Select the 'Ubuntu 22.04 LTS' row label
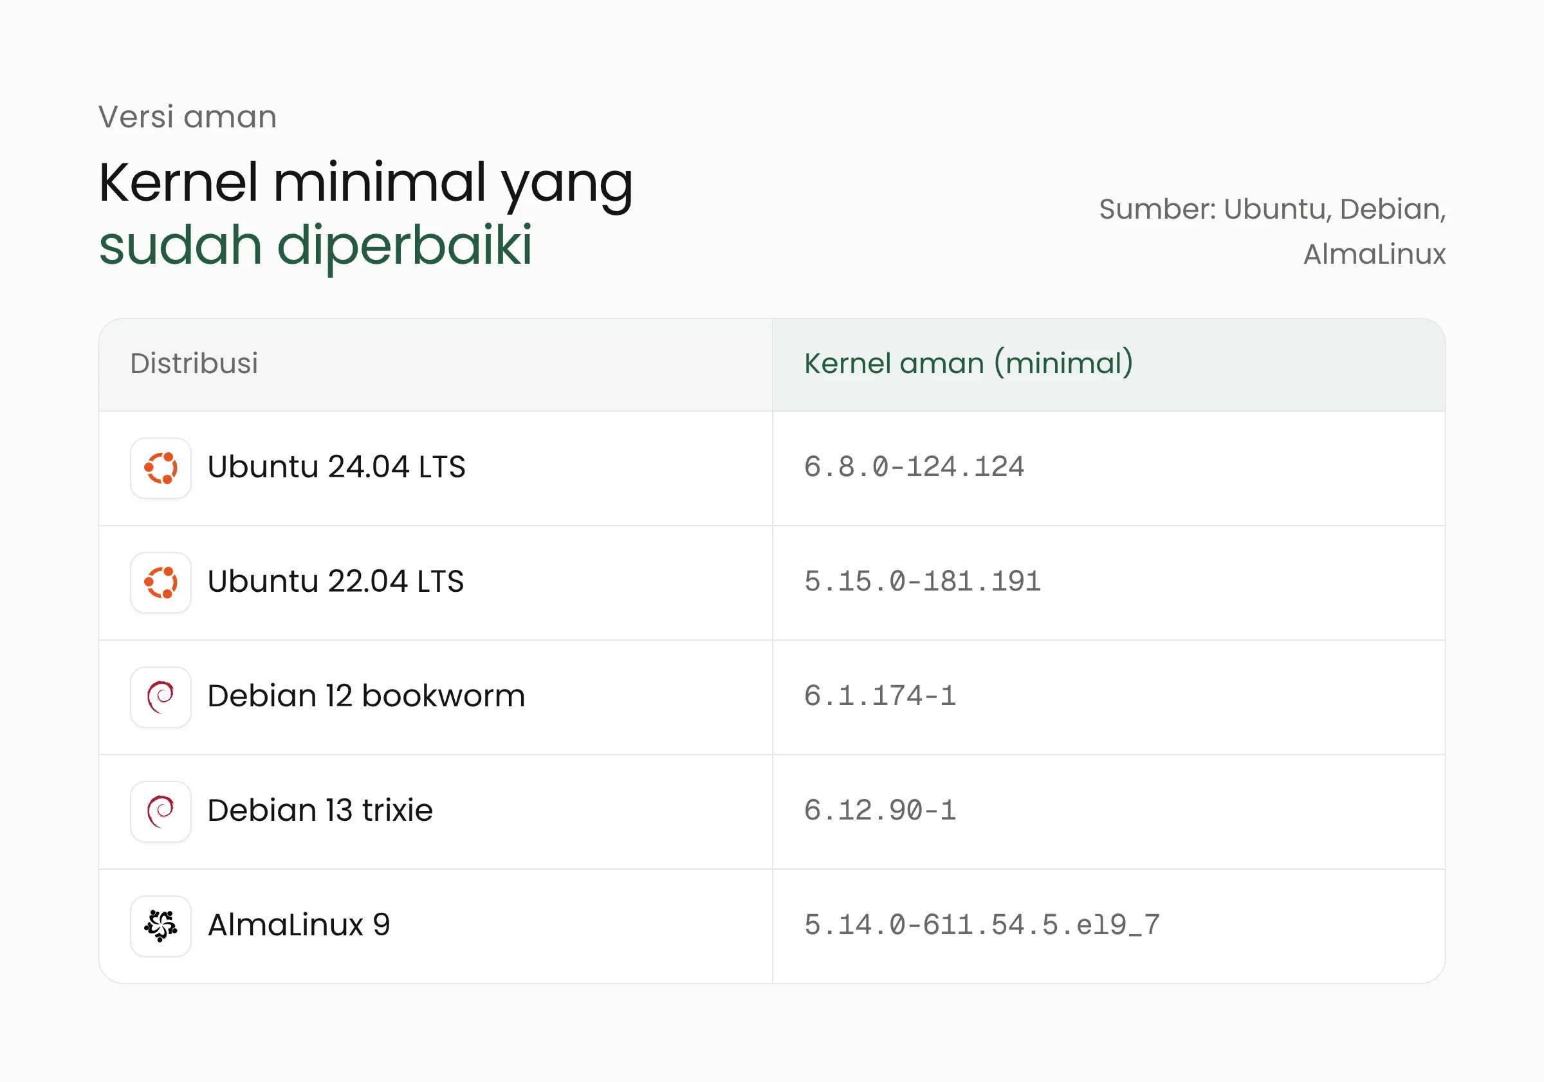 [x=336, y=581]
